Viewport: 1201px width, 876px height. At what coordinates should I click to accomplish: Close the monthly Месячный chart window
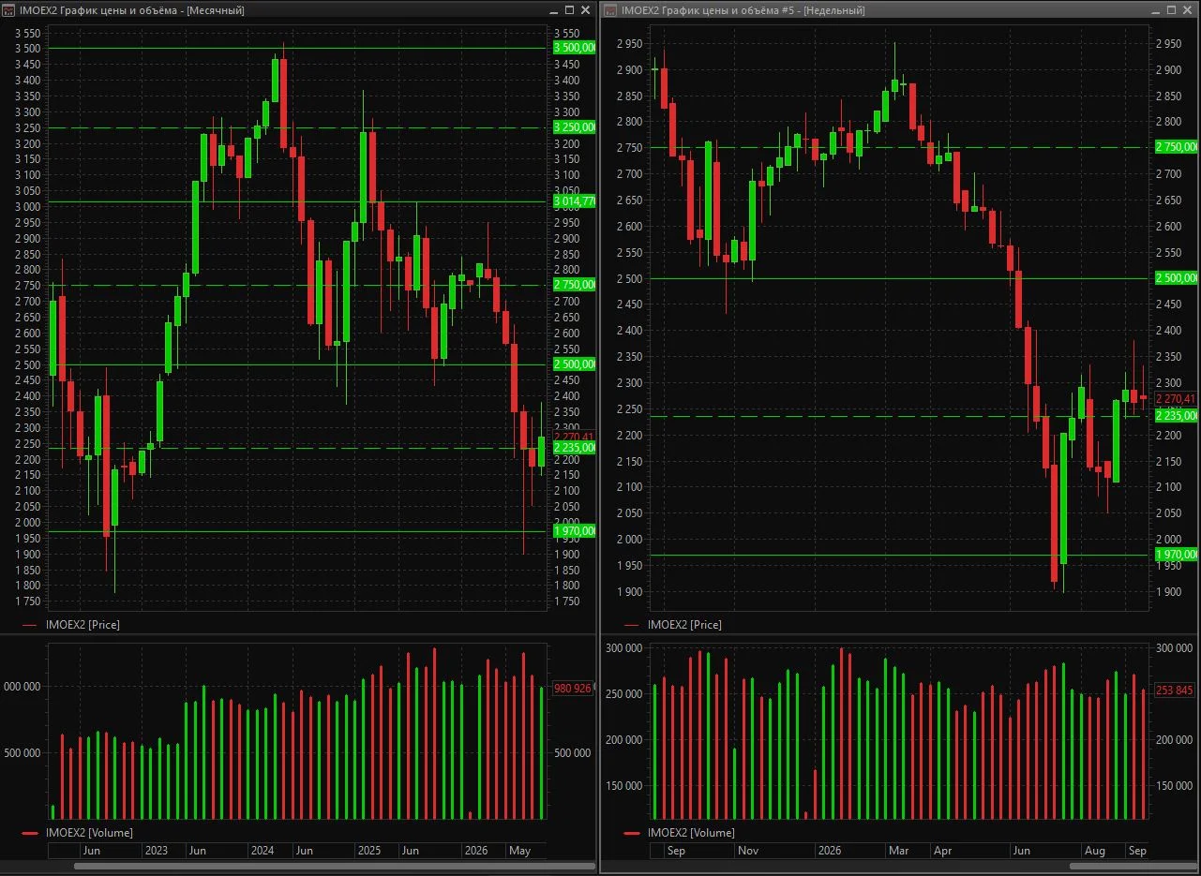[586, 9]
